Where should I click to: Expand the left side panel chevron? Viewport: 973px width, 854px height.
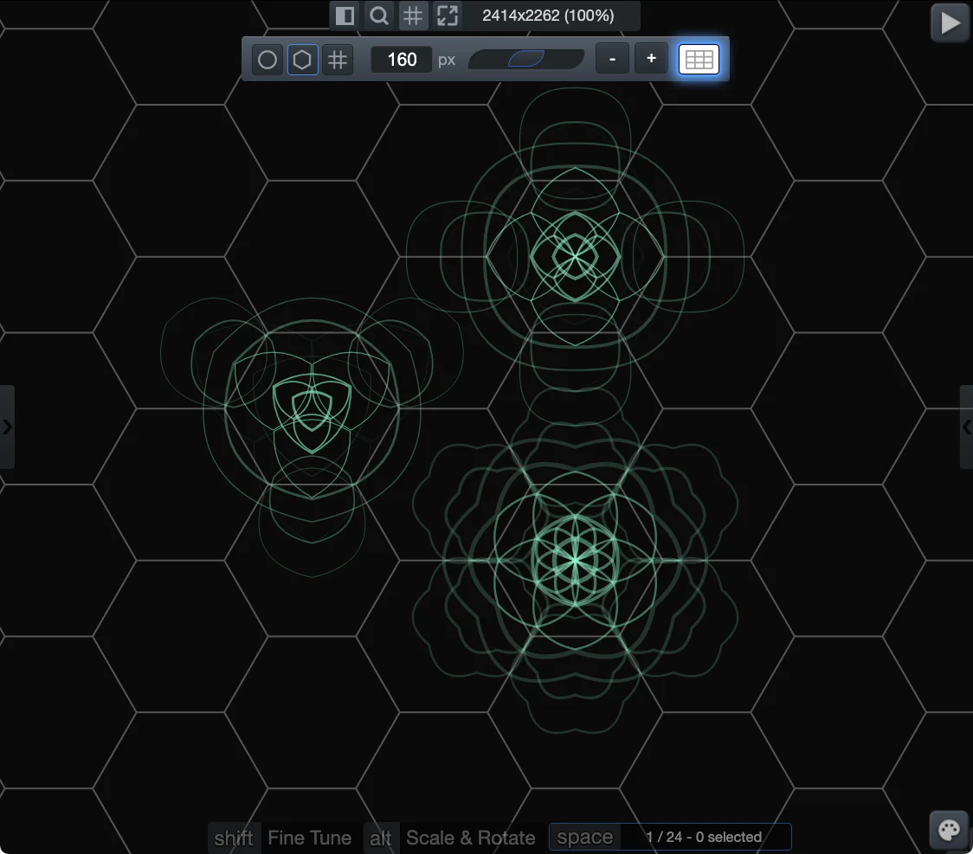pos(7,427)
